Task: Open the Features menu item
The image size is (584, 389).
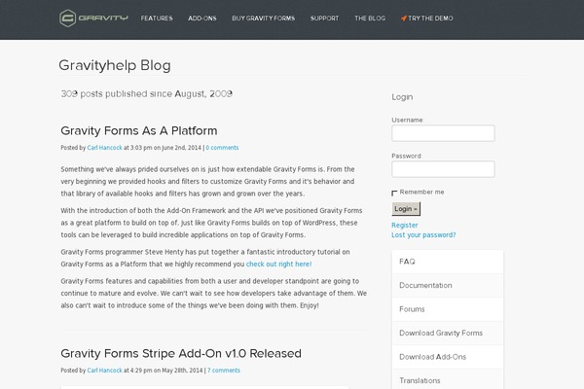Action: click(x=157, y=18)
